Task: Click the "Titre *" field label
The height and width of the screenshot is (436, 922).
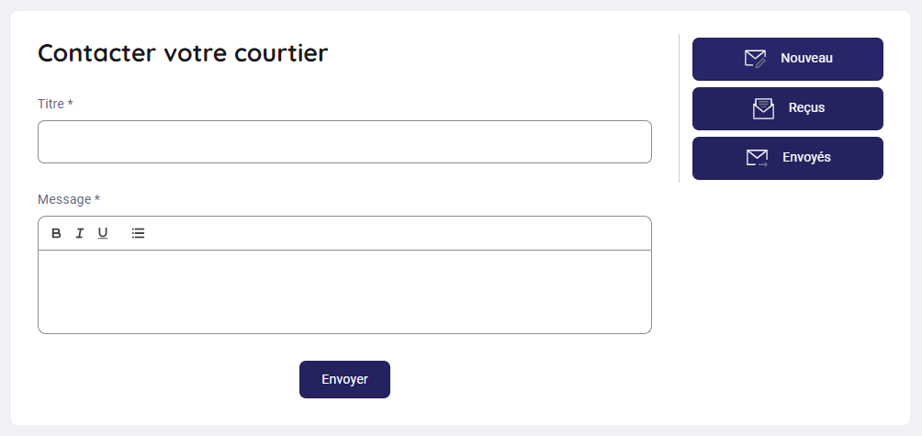Action: [51, 104]
